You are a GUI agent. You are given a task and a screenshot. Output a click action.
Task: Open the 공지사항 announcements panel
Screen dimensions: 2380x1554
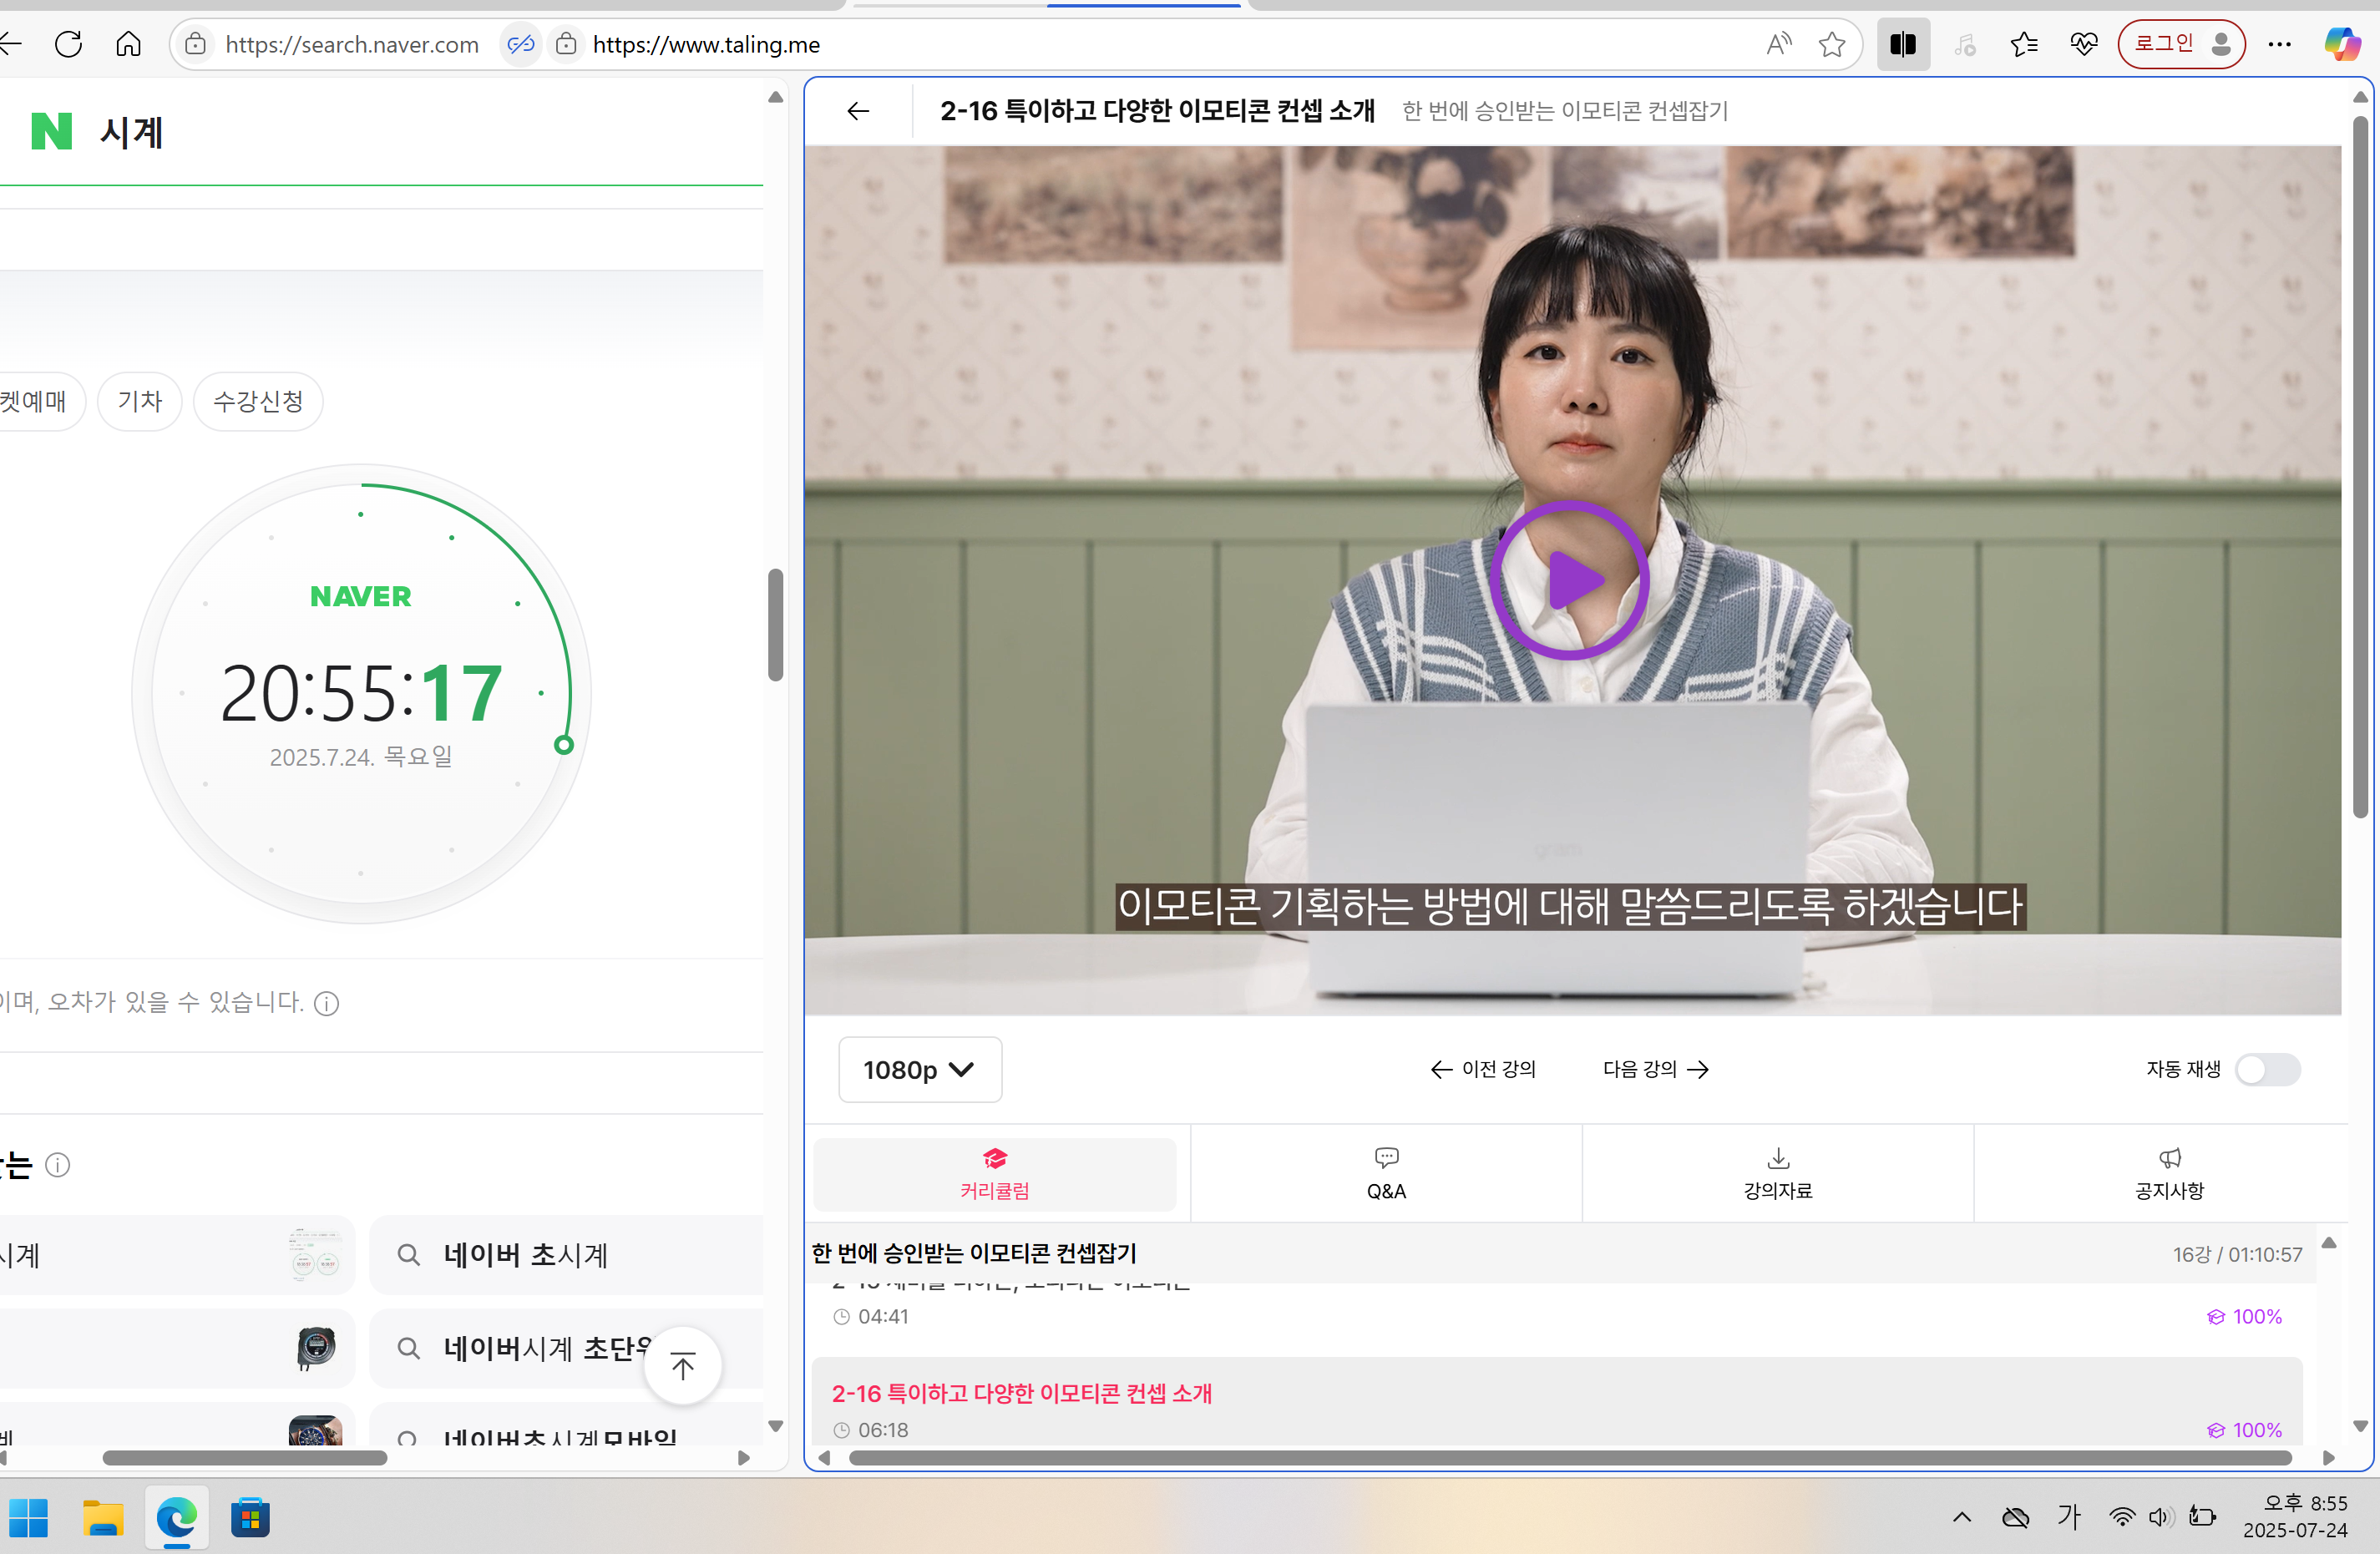pos(2169,1172)
